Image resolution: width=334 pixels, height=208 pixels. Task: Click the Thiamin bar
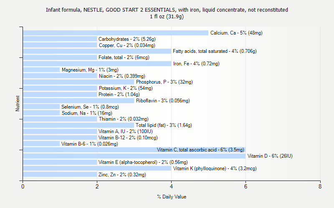pos(60,119)
